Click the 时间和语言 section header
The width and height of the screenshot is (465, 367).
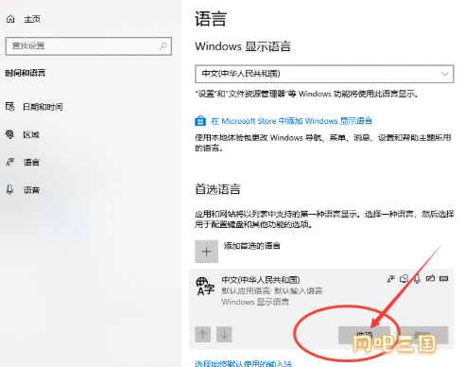click(26, 73)
